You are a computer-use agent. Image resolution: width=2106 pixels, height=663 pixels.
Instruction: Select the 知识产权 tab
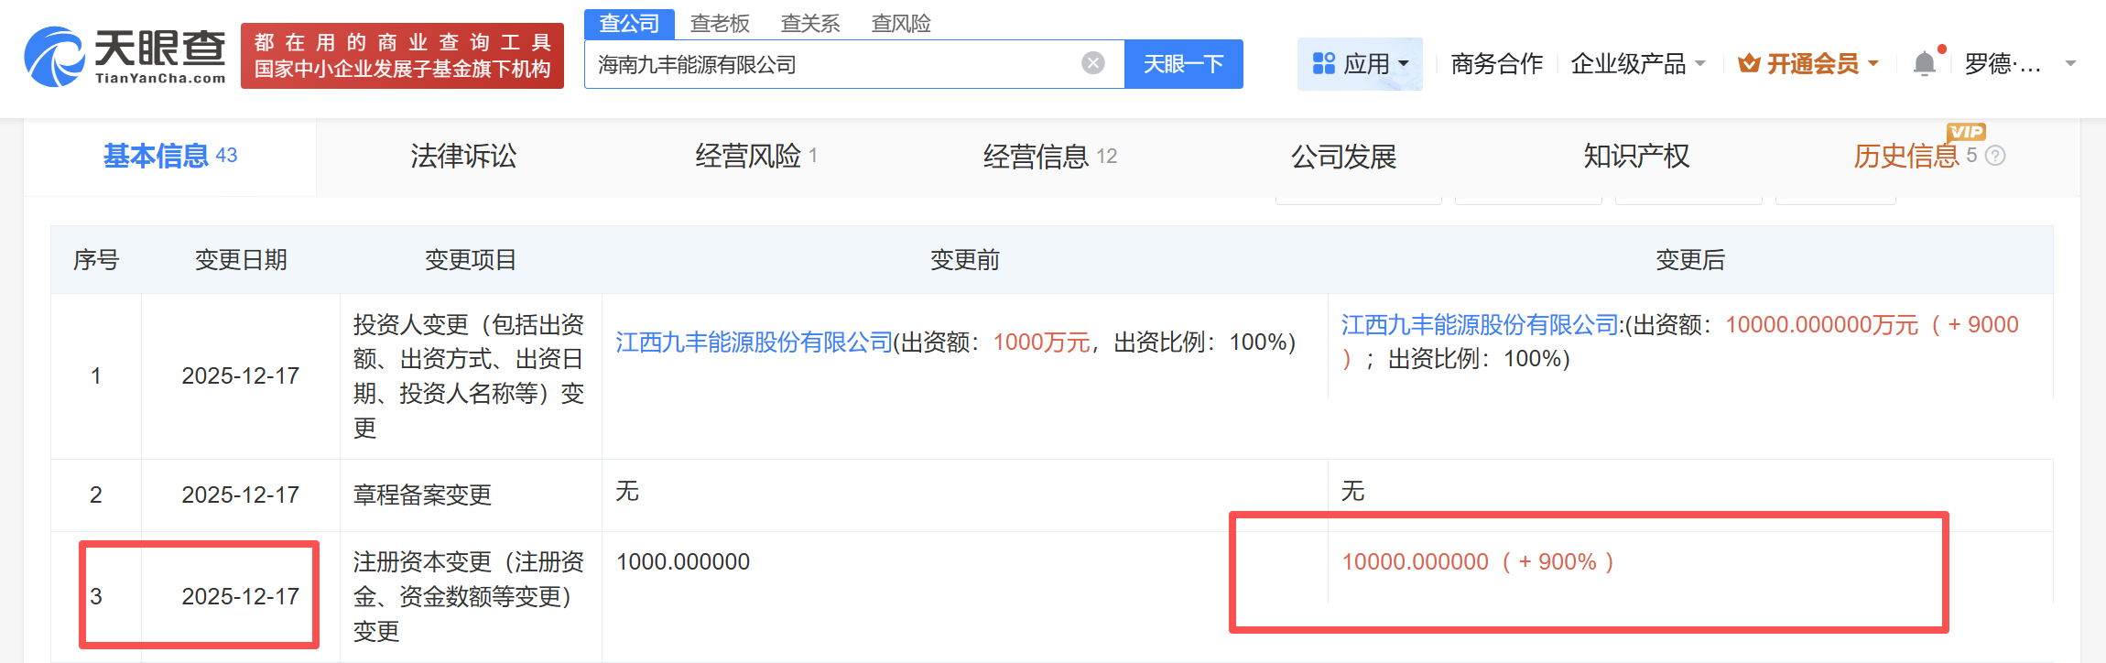tap(1636, 157)
